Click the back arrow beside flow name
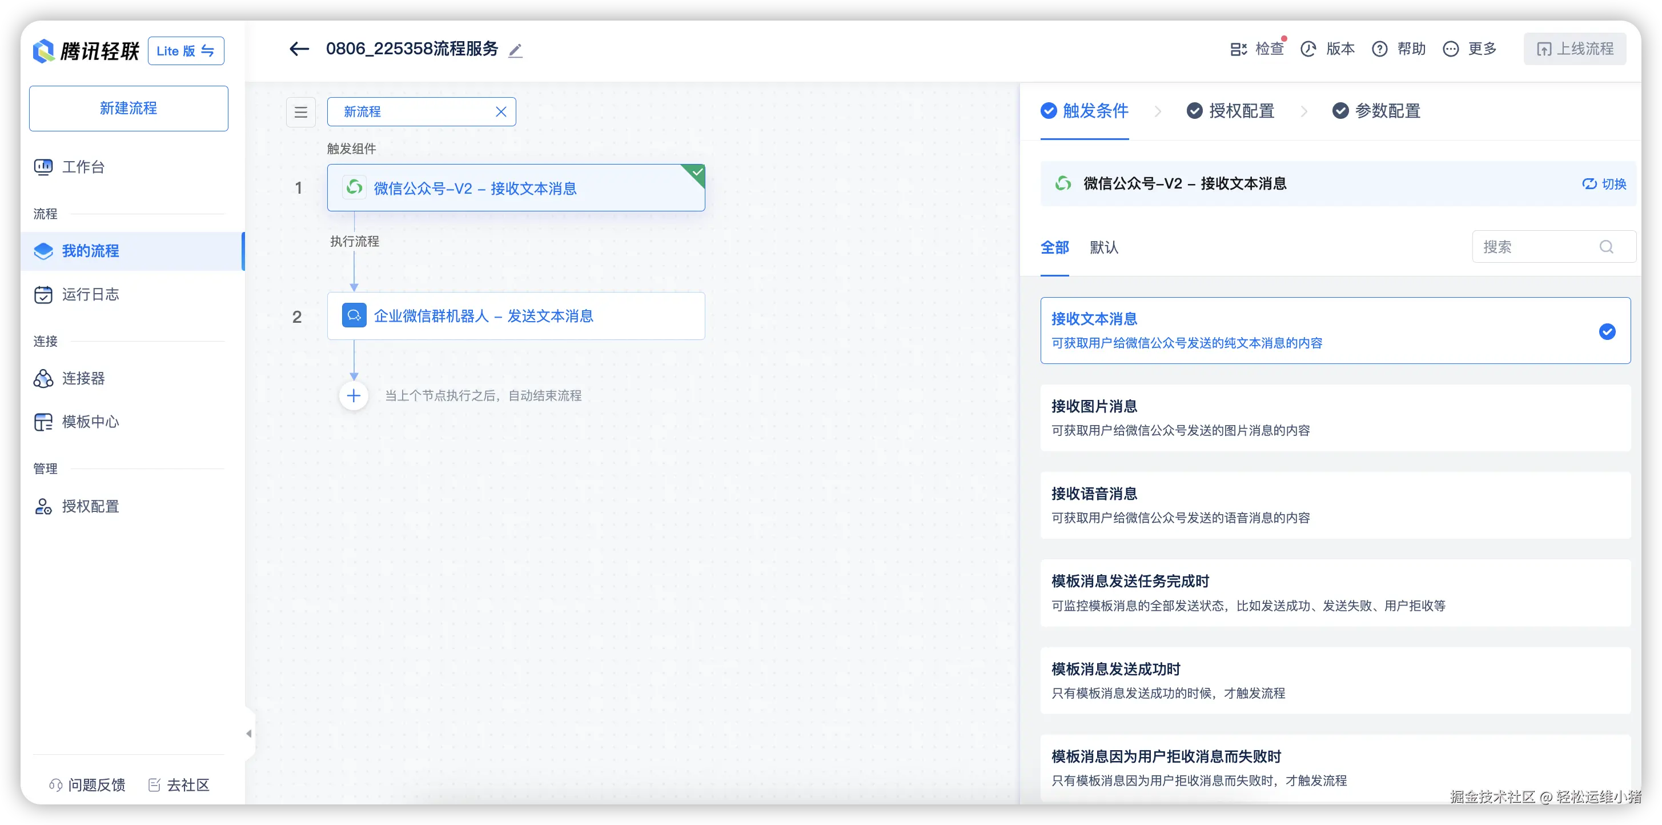The image size is (1662, 825). [x=299, y=49]
